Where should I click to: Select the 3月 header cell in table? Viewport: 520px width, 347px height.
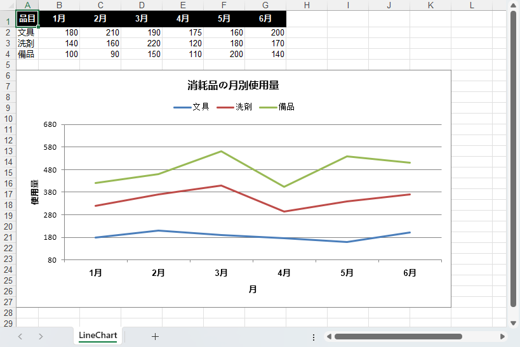click(x=142, y=18)
